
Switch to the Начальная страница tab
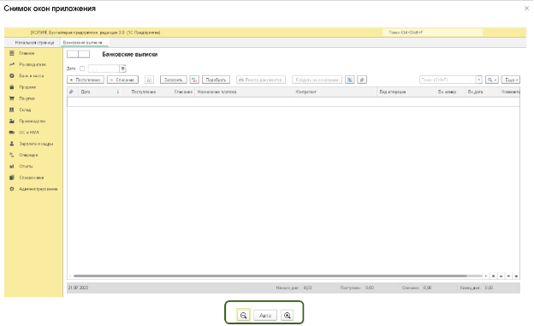pyautogui.click(x=34, y=43)
